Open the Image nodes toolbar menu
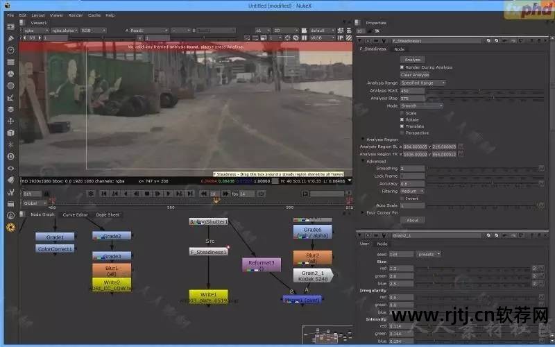The image size is (555, 347). click(10, 26)
